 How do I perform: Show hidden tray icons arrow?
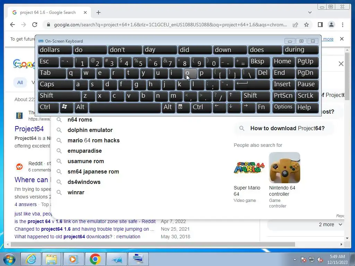295,259
